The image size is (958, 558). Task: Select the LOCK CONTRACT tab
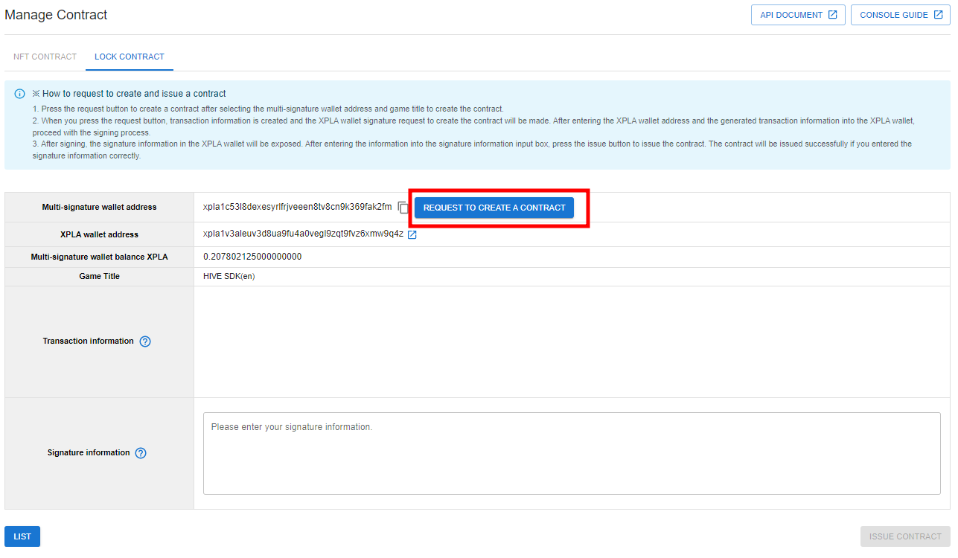pos(130,57)
